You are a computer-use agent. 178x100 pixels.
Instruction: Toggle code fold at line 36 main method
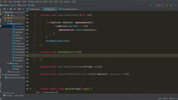[x=35, y=89]
